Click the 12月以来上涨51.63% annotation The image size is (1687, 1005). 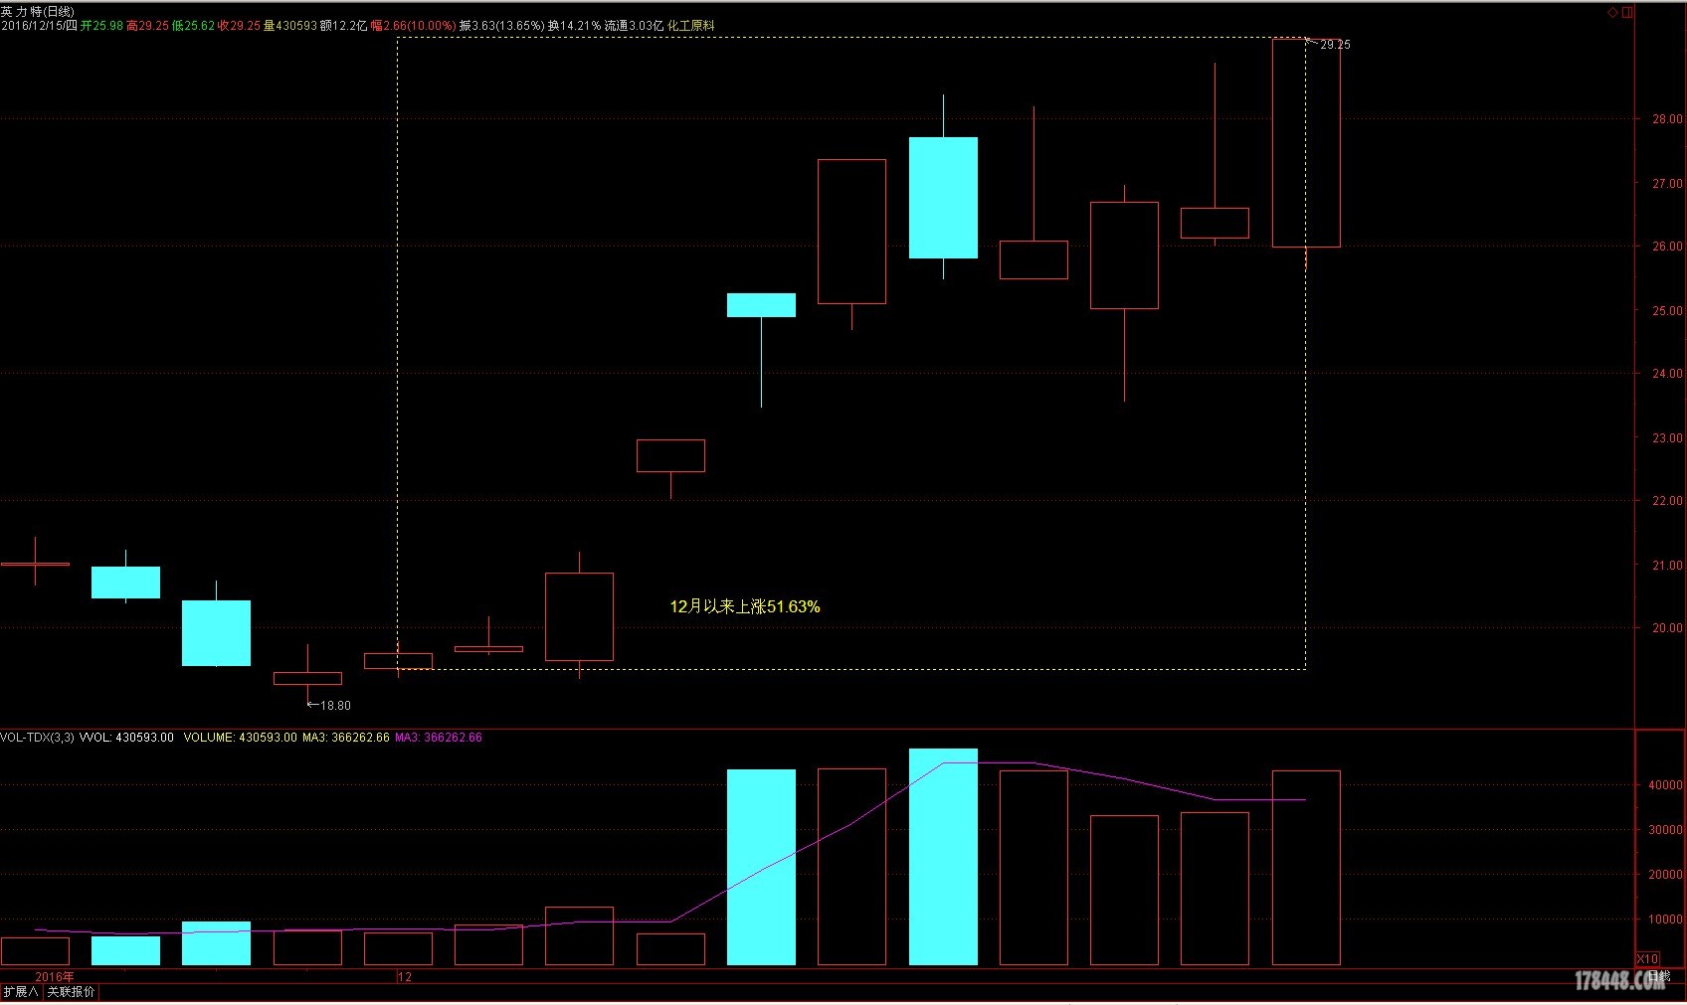pos(745,606)
